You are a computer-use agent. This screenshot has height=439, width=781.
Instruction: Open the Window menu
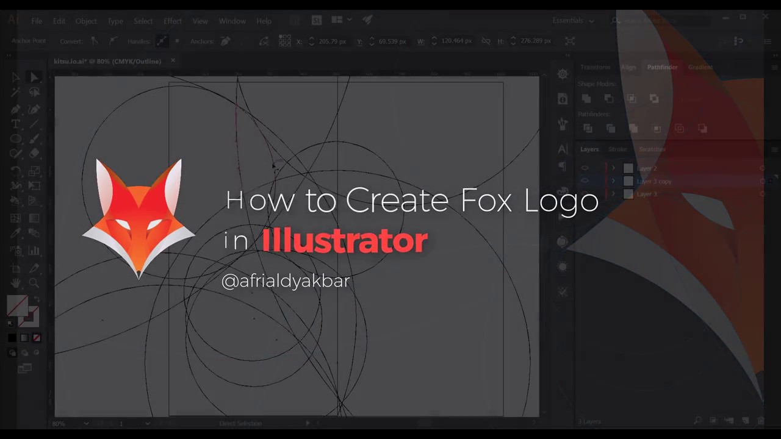click(x=232, y=21)
